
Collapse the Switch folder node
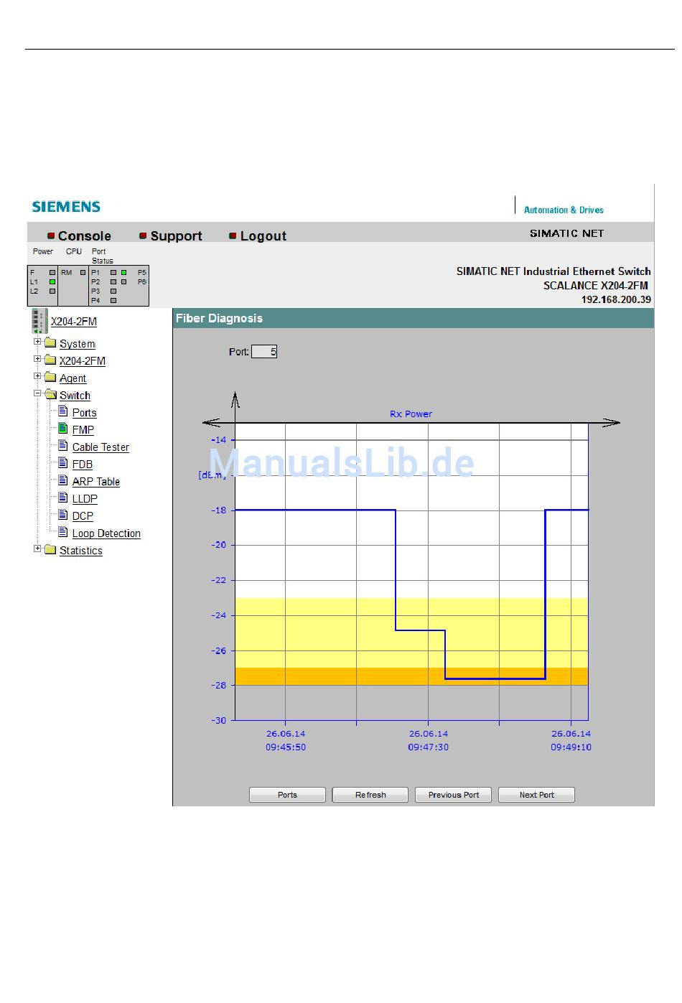[37, 393]
